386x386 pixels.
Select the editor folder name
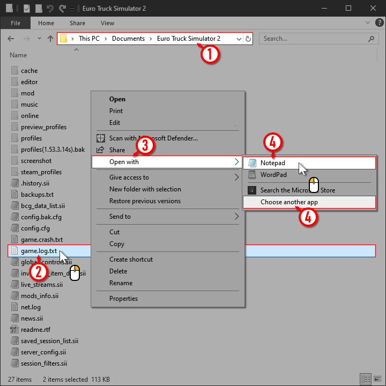pyautogui.click(x=29, y=82)
